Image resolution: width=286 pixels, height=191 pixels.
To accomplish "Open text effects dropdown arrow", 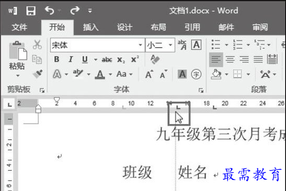I will [x=66, y=74].
